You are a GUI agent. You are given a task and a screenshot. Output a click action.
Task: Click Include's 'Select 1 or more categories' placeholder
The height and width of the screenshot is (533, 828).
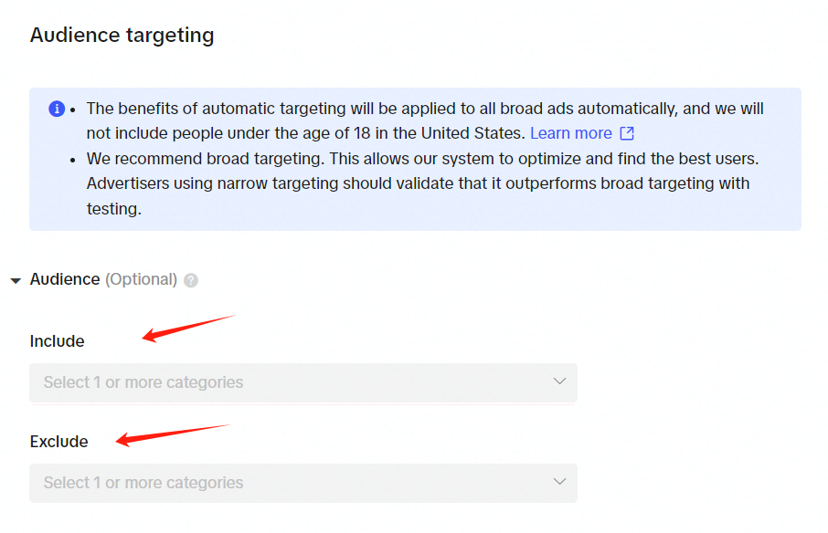click(x=143, y=382)
